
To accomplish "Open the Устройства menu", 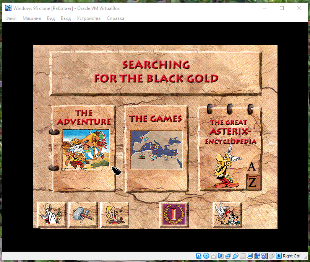I will pos(89,18).
